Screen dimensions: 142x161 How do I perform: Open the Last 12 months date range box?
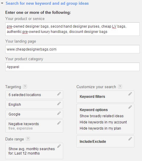34,151
